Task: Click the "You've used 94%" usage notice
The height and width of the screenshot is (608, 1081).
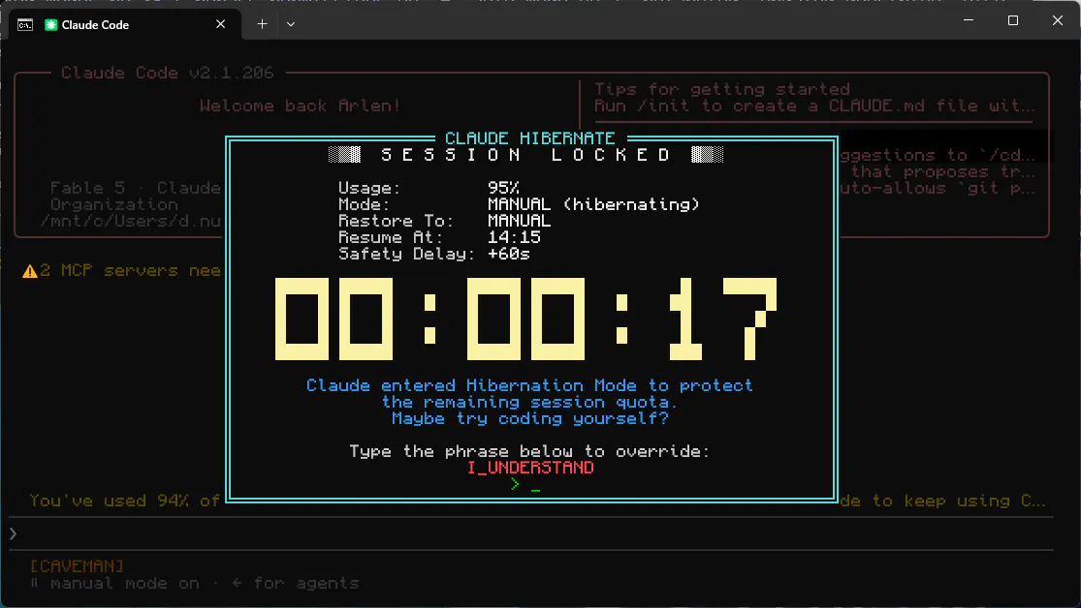Action: [125, 502]
